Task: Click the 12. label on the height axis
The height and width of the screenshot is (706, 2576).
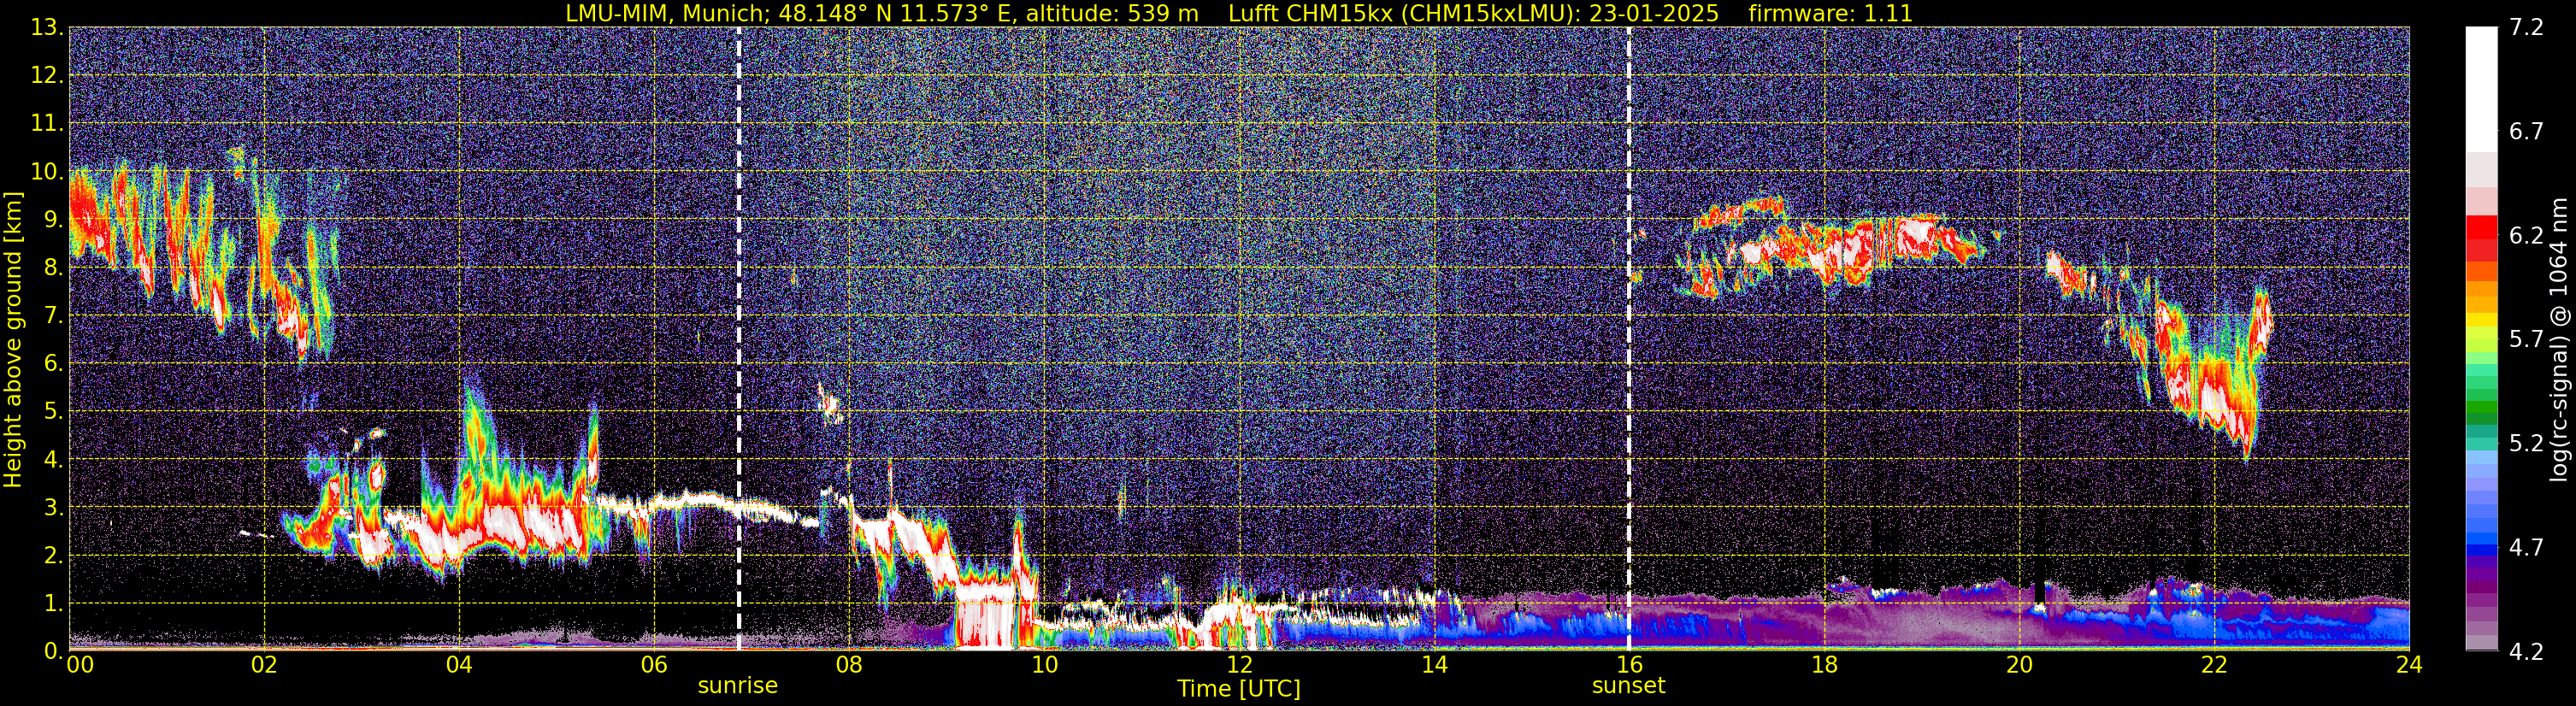Action: coord(46,76)
